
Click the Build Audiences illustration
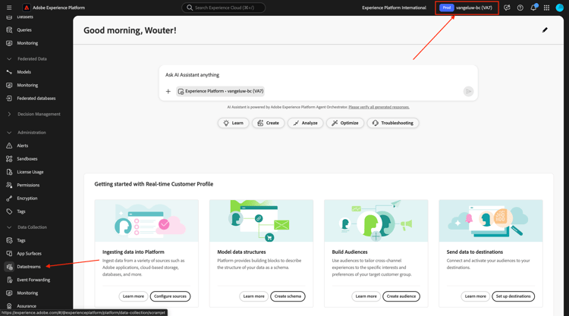(x=376, y=221)
